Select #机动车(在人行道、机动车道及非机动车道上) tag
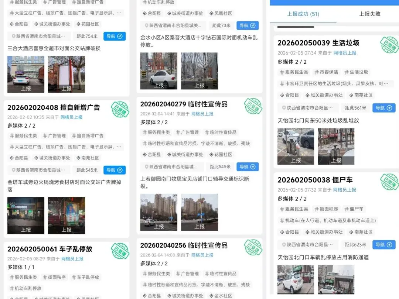399x299 pixels. (x=328, y=221)
